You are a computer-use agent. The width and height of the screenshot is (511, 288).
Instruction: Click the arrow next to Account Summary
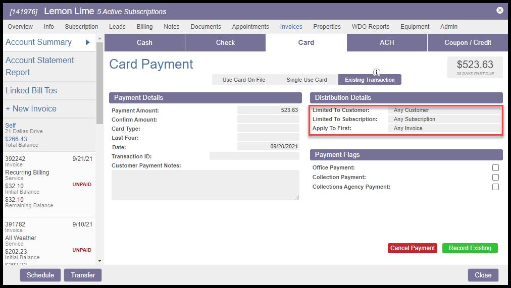click(88, 42)
